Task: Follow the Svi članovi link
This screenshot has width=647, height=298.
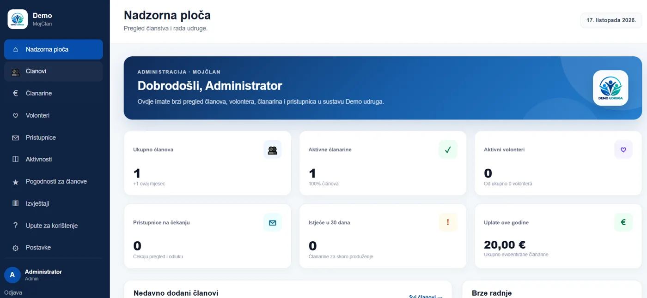Action: [426, 297]
